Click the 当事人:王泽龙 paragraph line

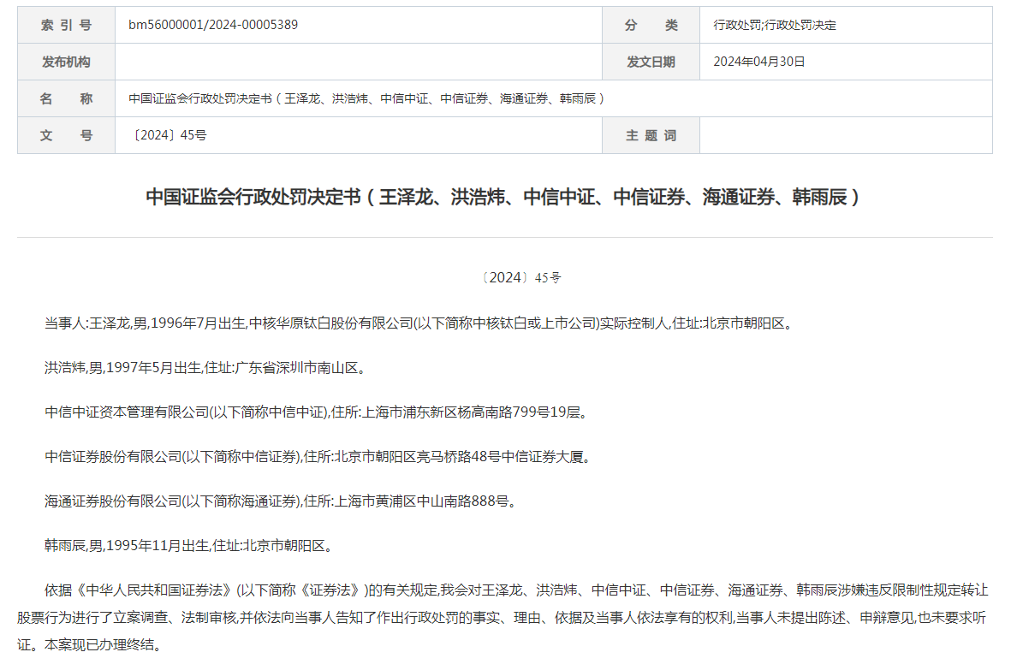(419, 323)
